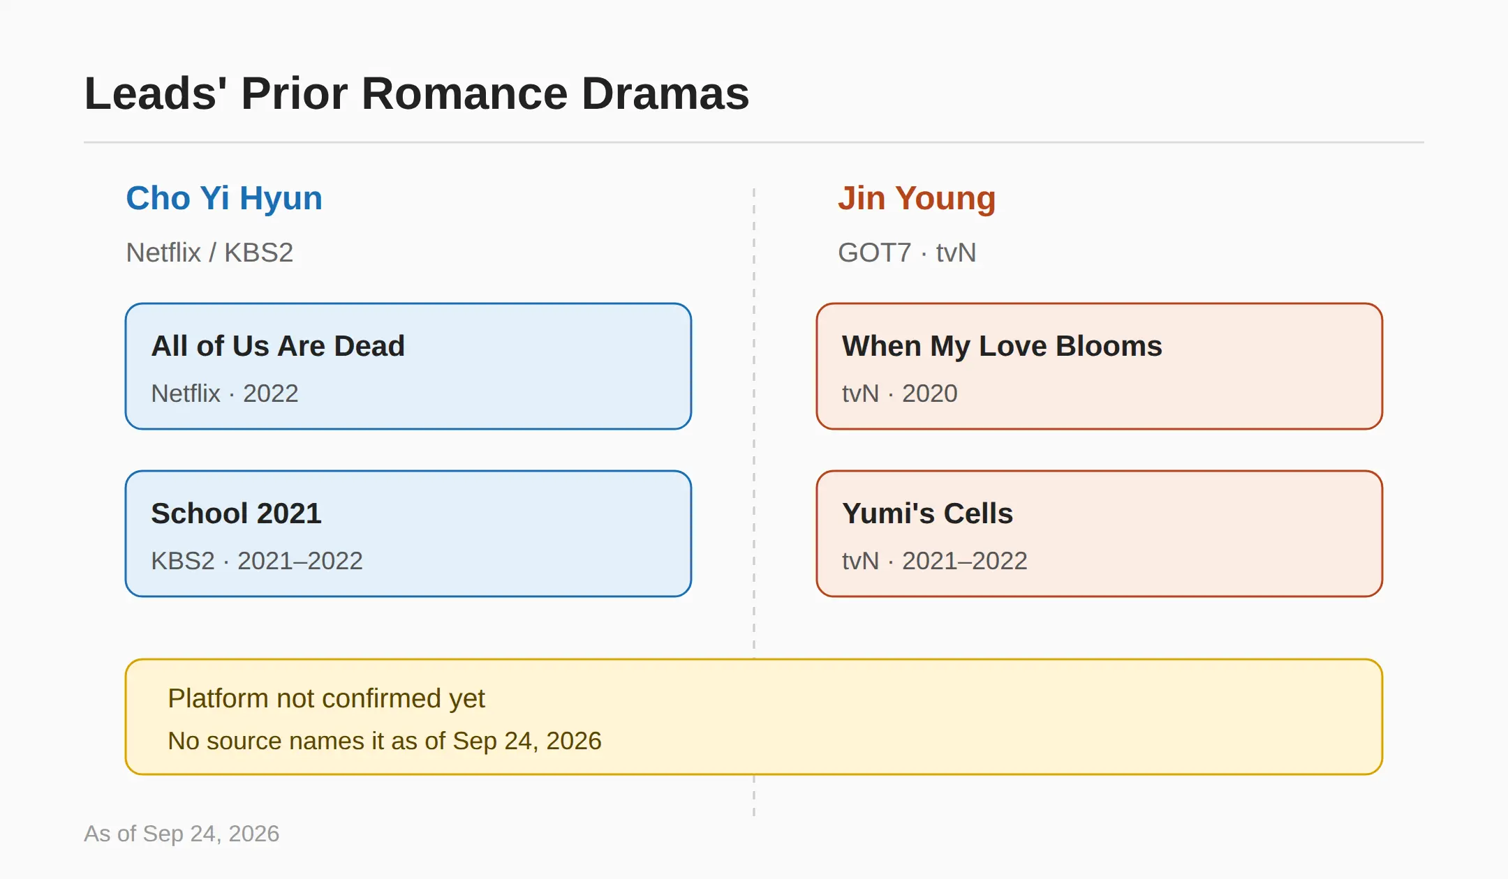Viewport: 1508px width, 879px height.
Task: Click the Netflix · 2022 caption
Action: (225, 393)
